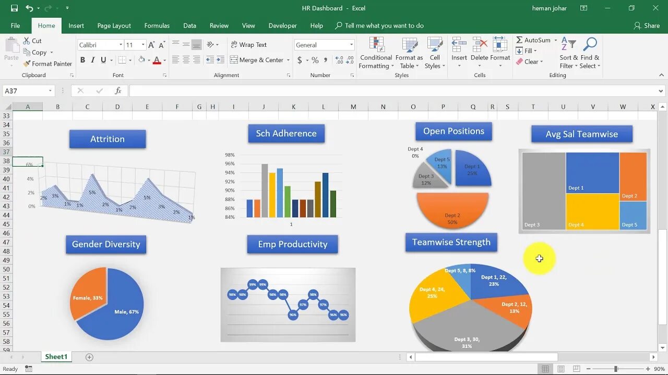Open the Name Box dropdown arrow

pyautogui.click(x=50, y=91)
